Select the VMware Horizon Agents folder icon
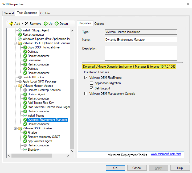The height and width of the screenshot is (173, 192). pos(20,86)
